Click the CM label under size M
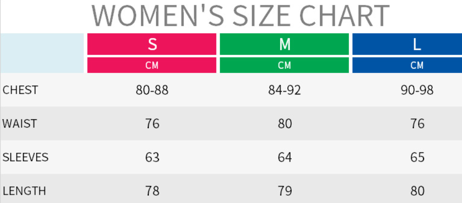462x203 pixels. pyautogui.click(x=284, y=65)
